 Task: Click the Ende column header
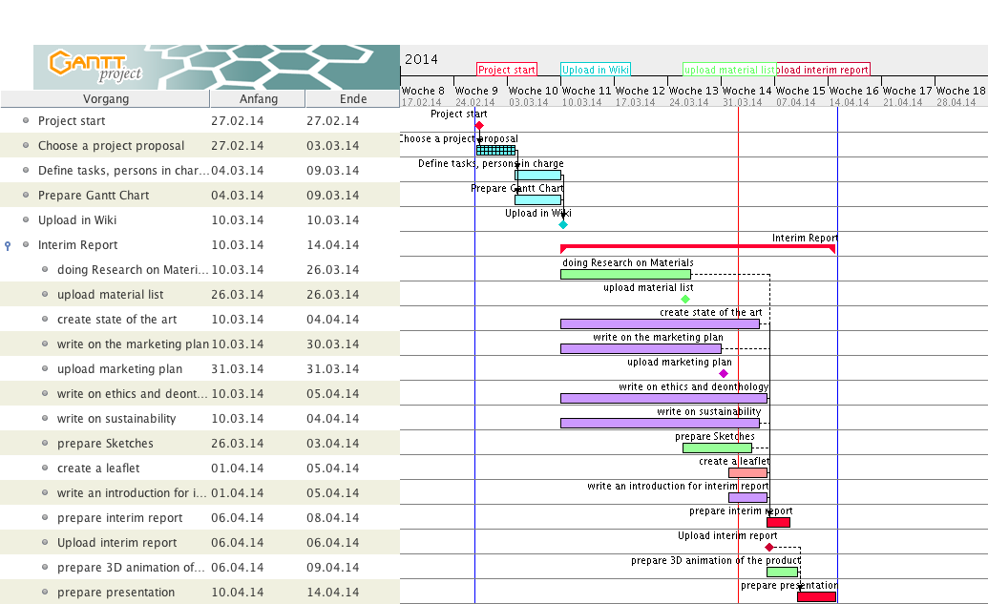[x=352, y=99]
